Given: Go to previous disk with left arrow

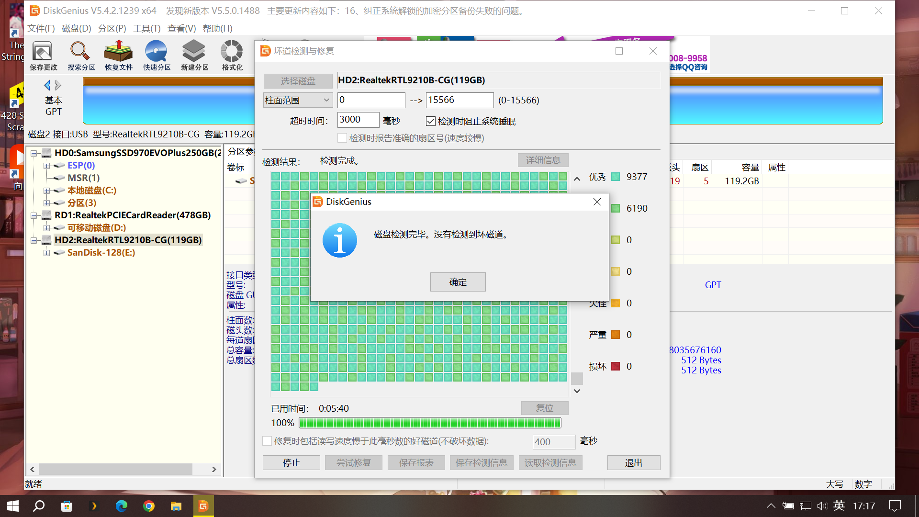Looking at the screenshot, I should 47,85.
